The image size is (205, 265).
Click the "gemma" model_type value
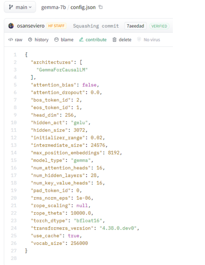point(81,160)
